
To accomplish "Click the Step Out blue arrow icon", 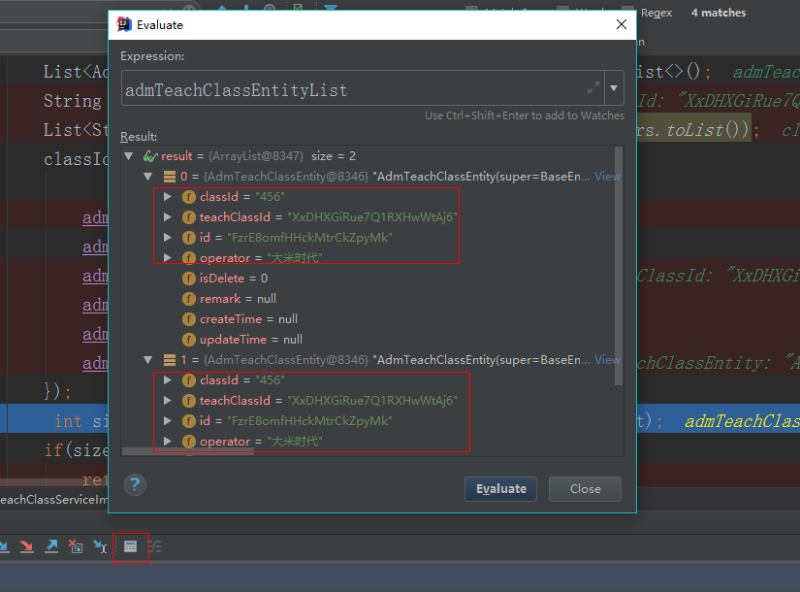I will click(x=50, y=546).
